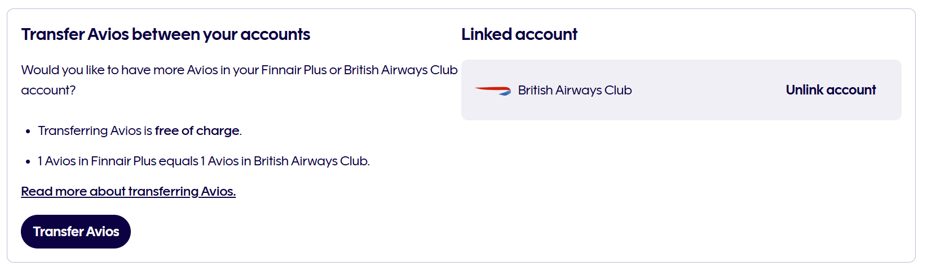The width and height of the screenshot is (931, 280).
Task: Click the British Airways speedmarq logo
Action: coord(492,91)
